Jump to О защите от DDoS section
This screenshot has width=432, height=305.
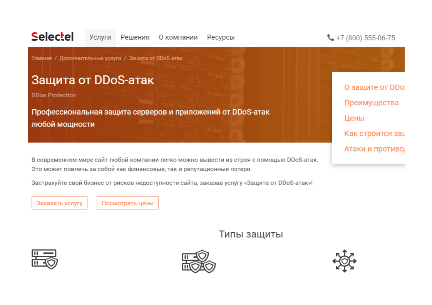374,87
